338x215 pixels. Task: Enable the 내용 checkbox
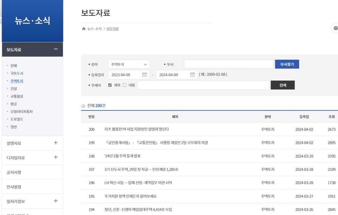(x=124, y=85)
